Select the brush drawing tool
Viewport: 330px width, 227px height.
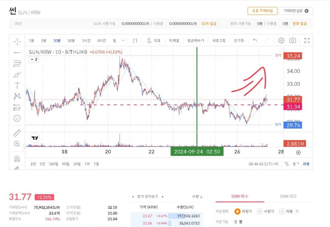pos(17,75)
